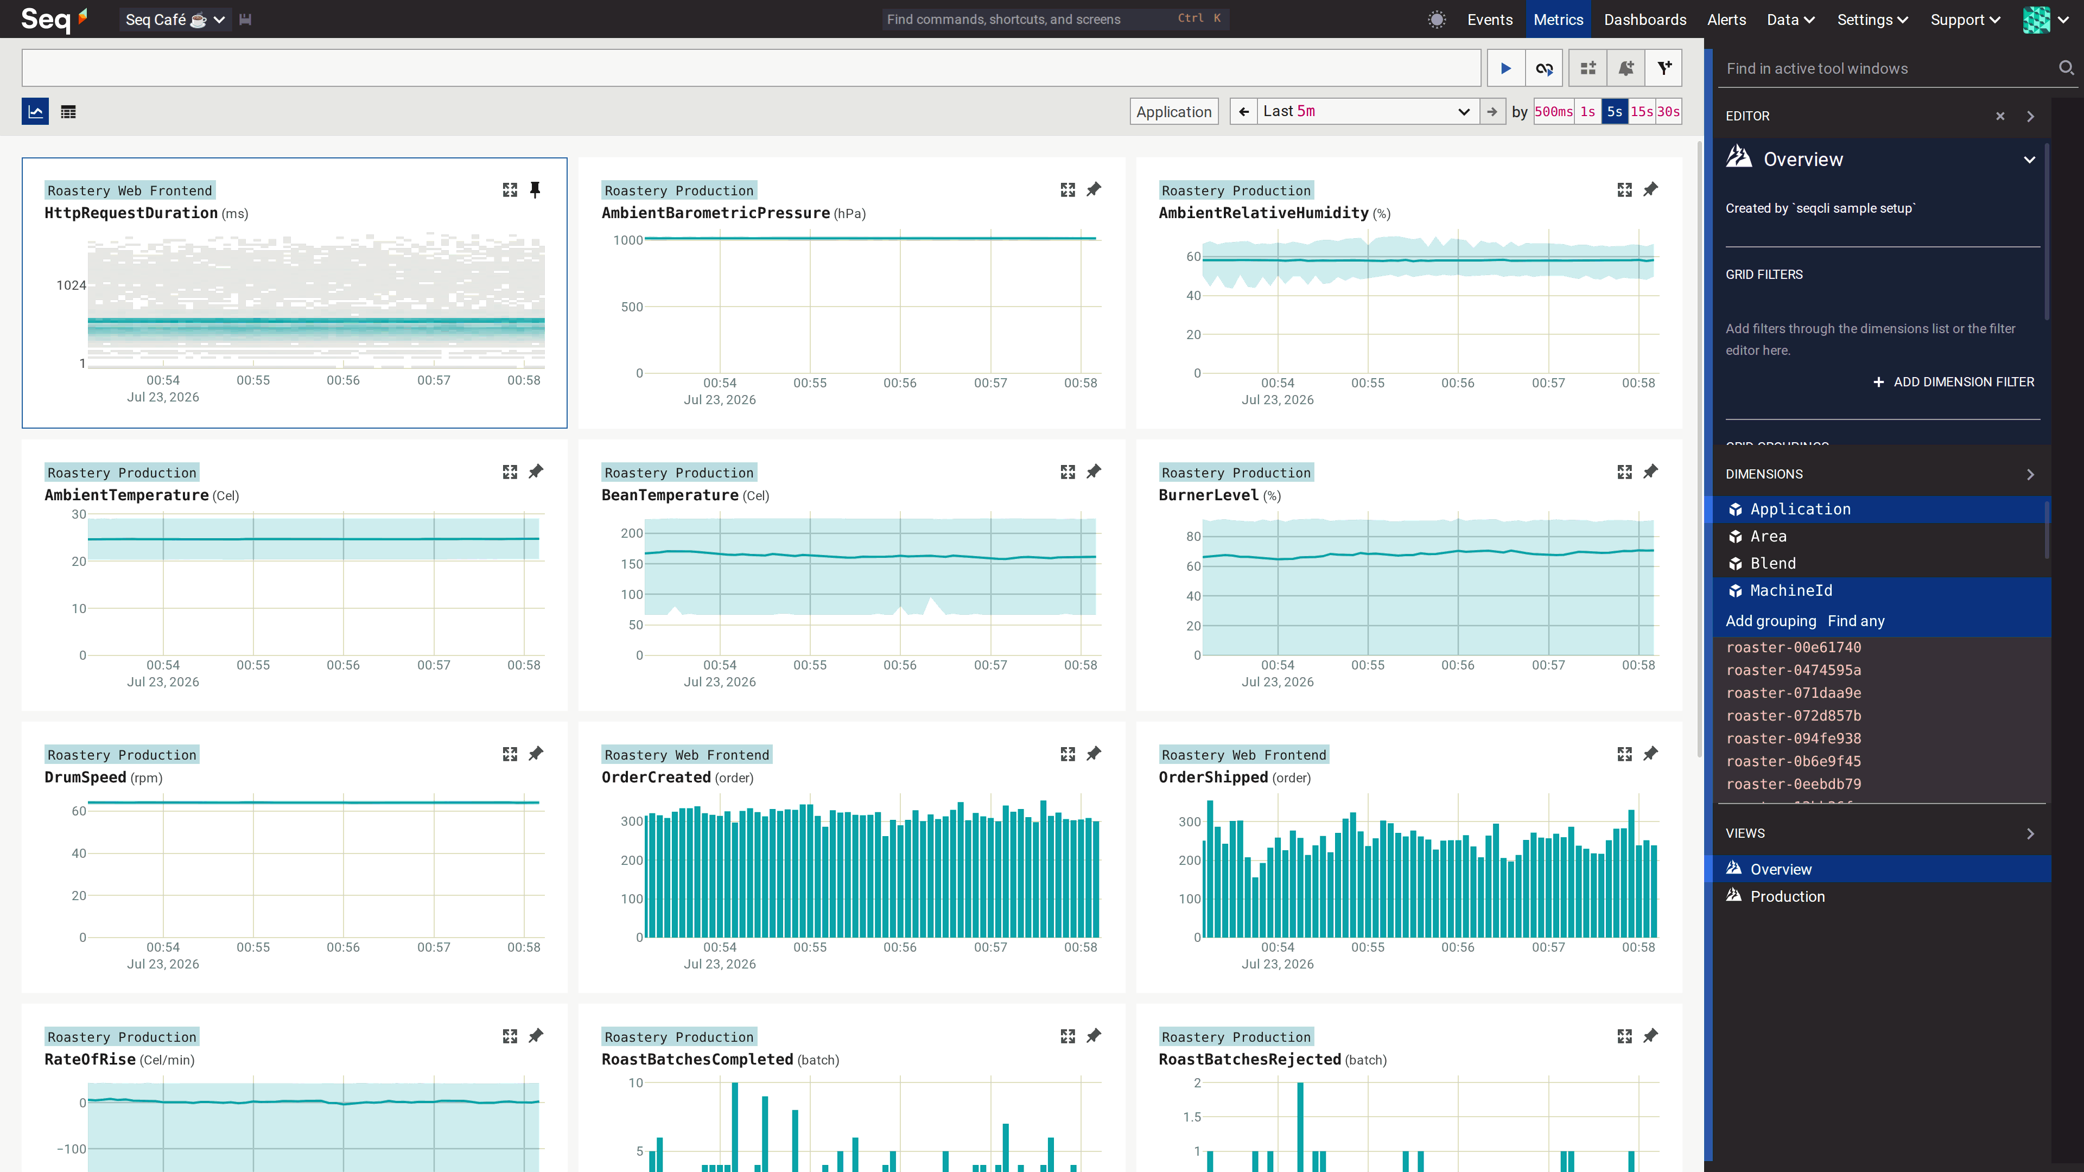Viewport: 2084px width, 1172px height.
Task: Open the Data menu dropdown
Action: pos(1790,20)
